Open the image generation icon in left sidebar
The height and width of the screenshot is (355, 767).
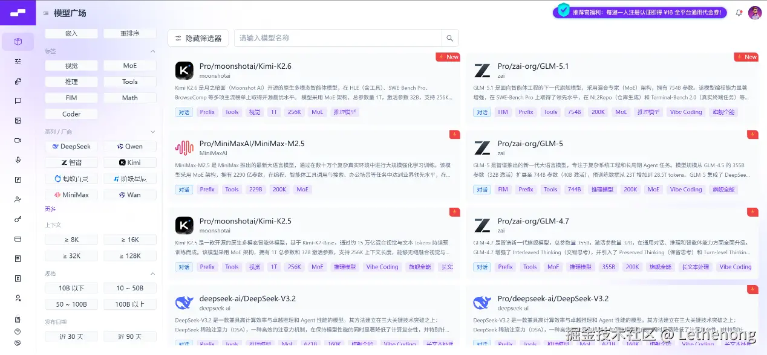click(x=18, y=121)
